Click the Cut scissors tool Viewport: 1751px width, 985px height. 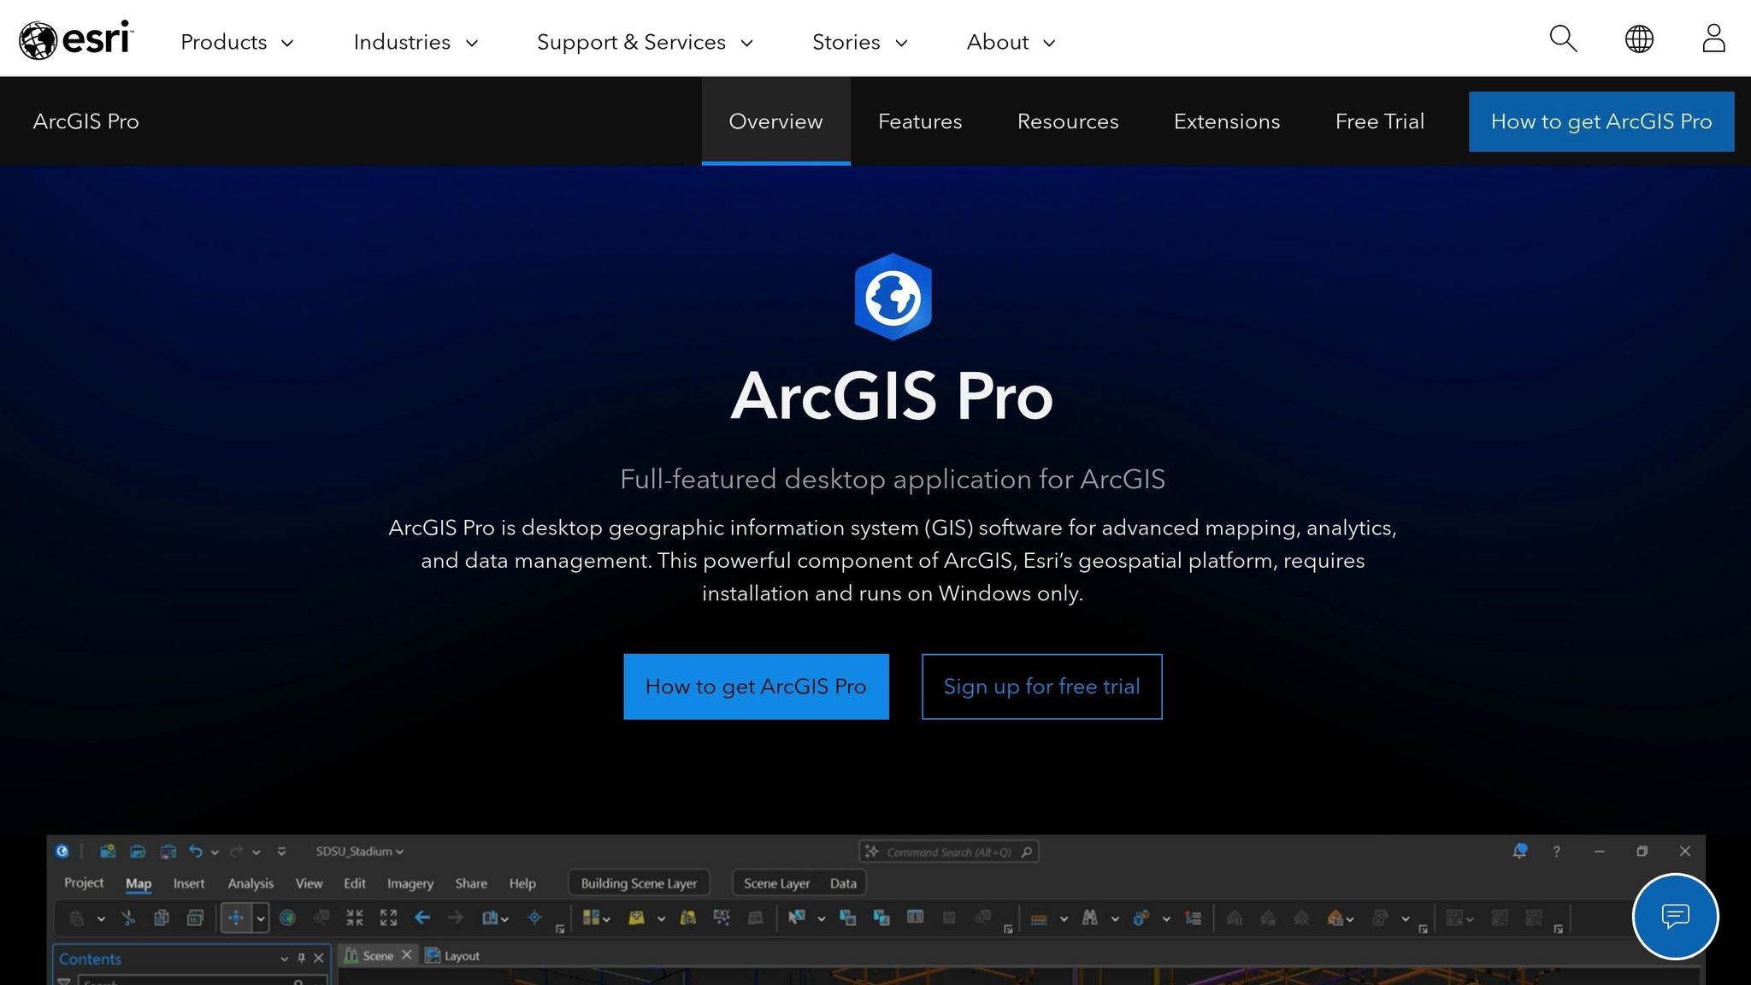[130, 918]
